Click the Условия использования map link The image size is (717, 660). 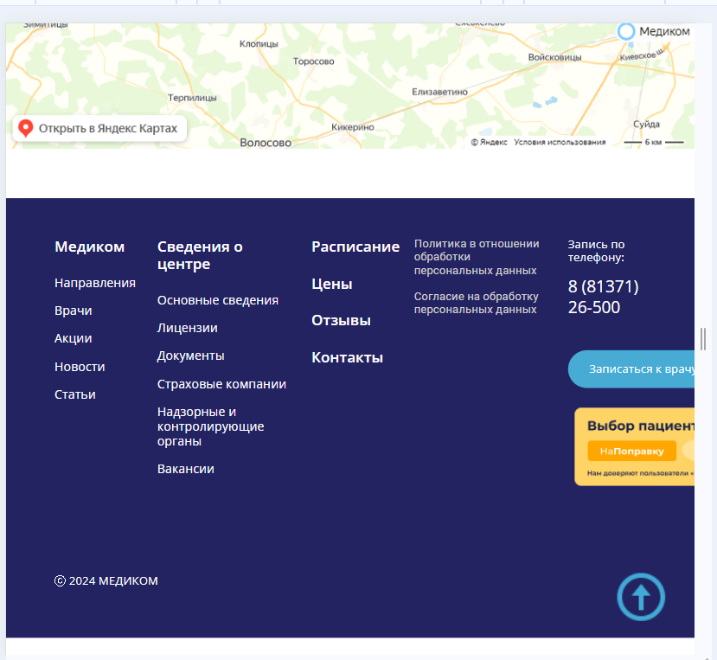pos(560,142)
